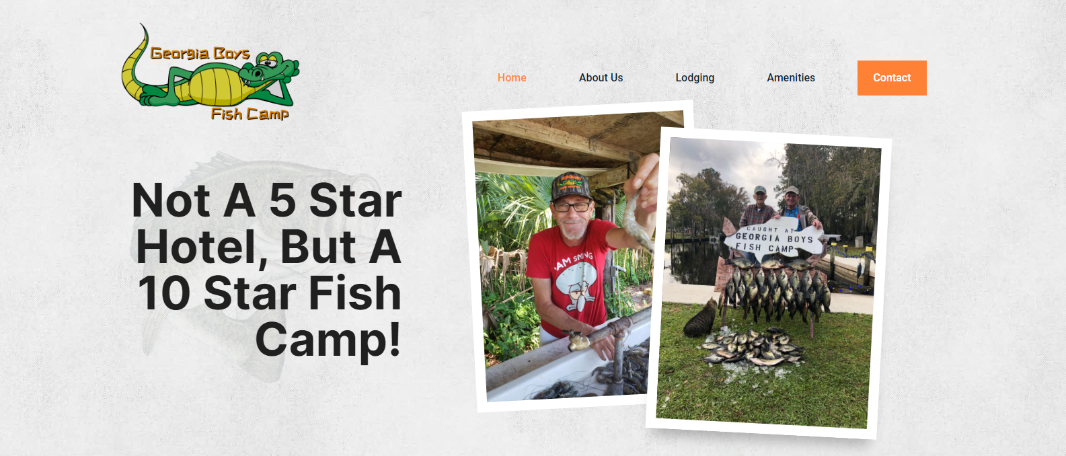Click the "Georgia Boys" text in logo
The image size is (1066, 456).
(200, 53)
